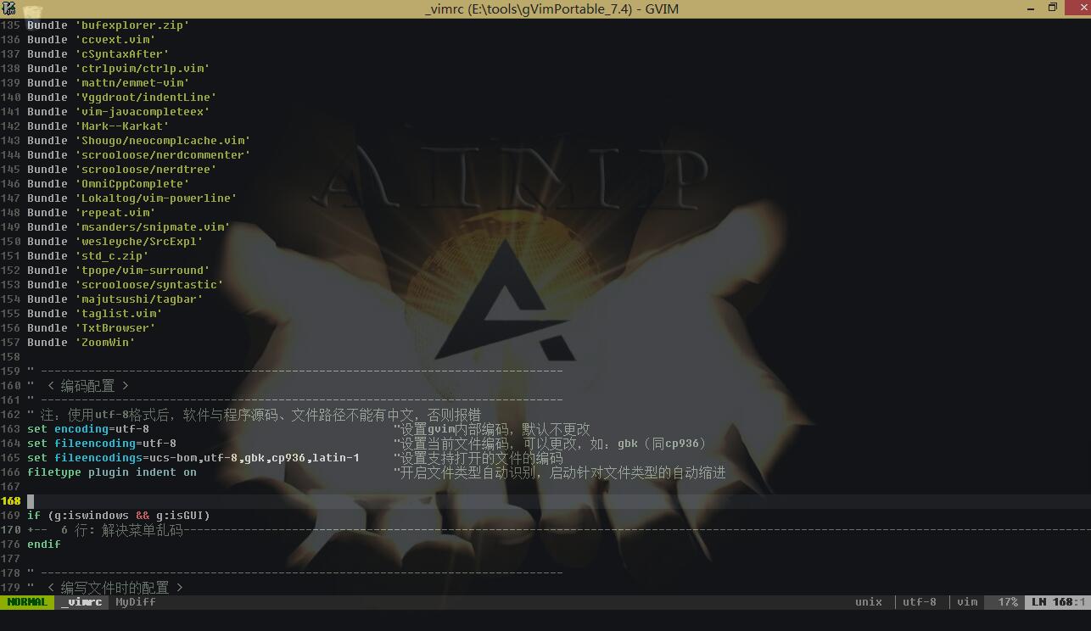Click the line Bundle 'bufexplorer.zip'

point(109,25)
